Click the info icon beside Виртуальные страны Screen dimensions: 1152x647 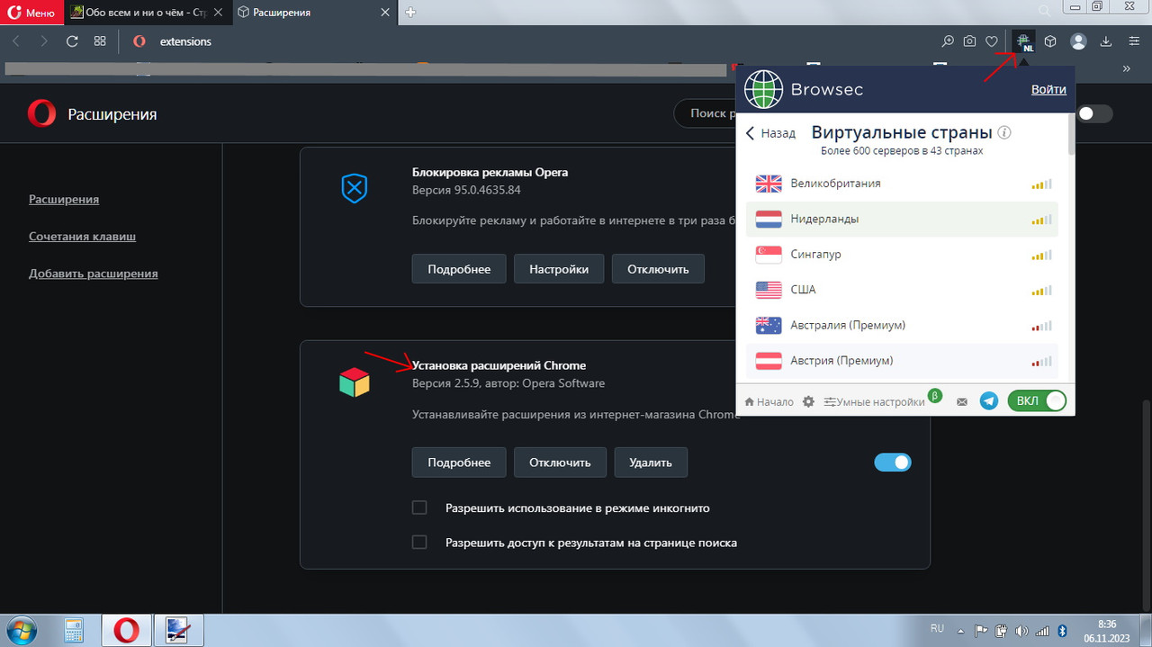pyautogui.click(x=1004, y=132)
